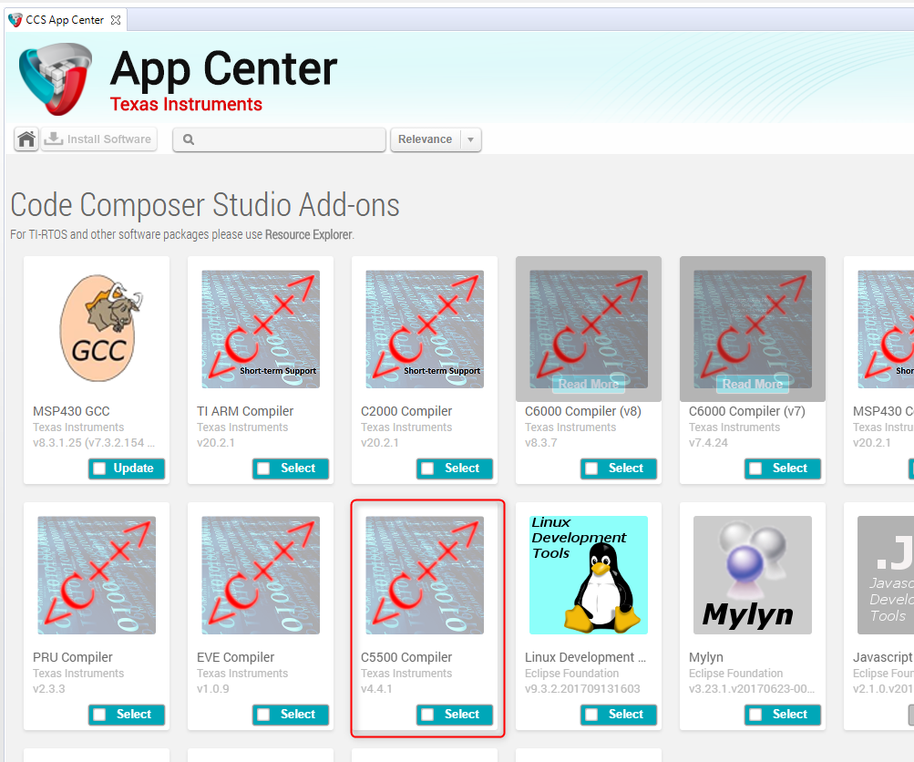Click Install Software button
The height and width of the screenshot is (762, 914).
point(98,139)
